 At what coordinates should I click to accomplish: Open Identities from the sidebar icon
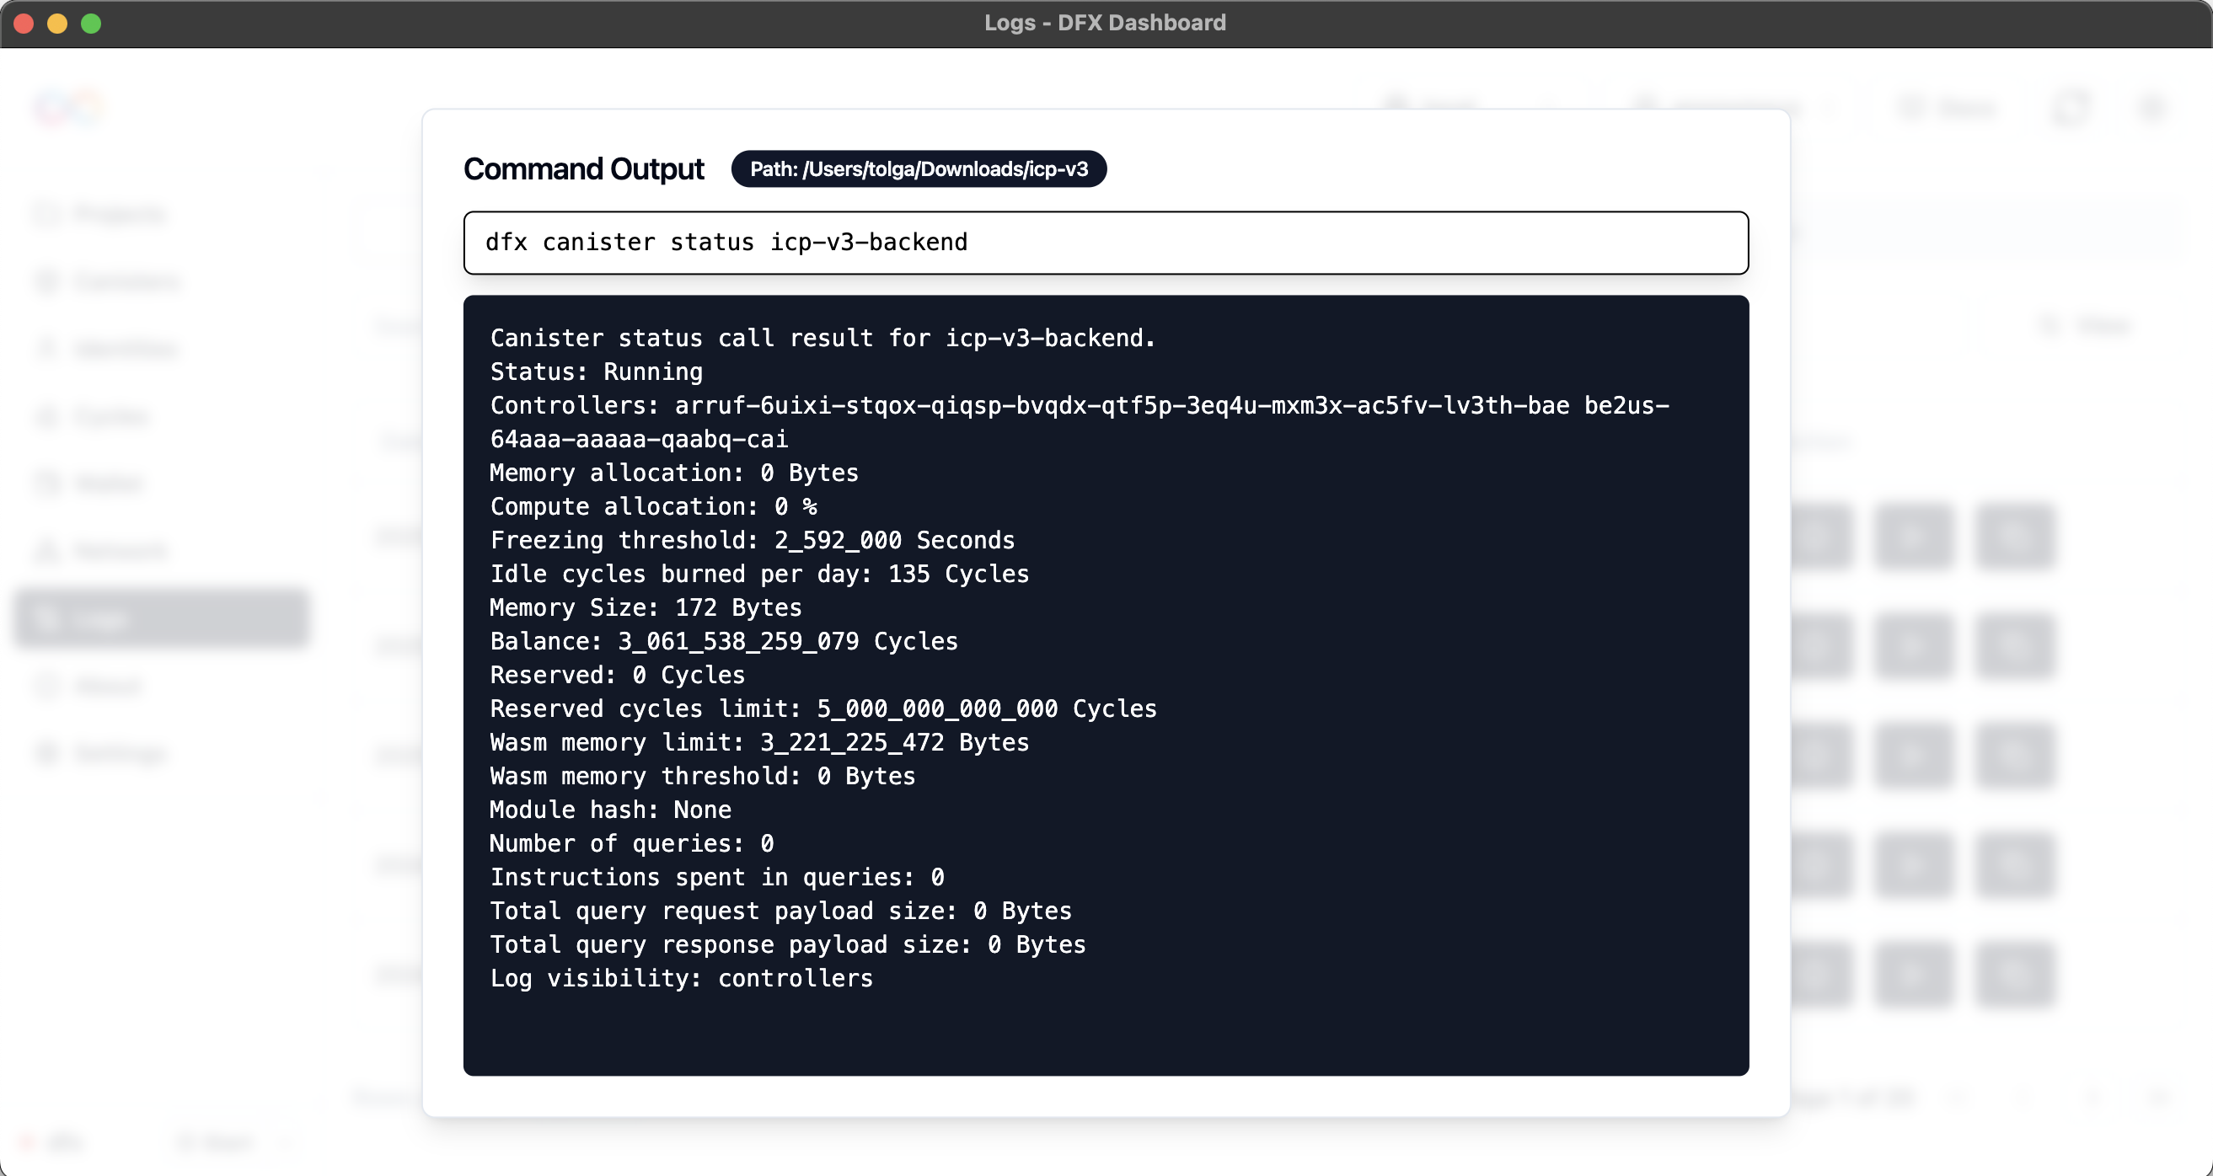tap(47, 349)
